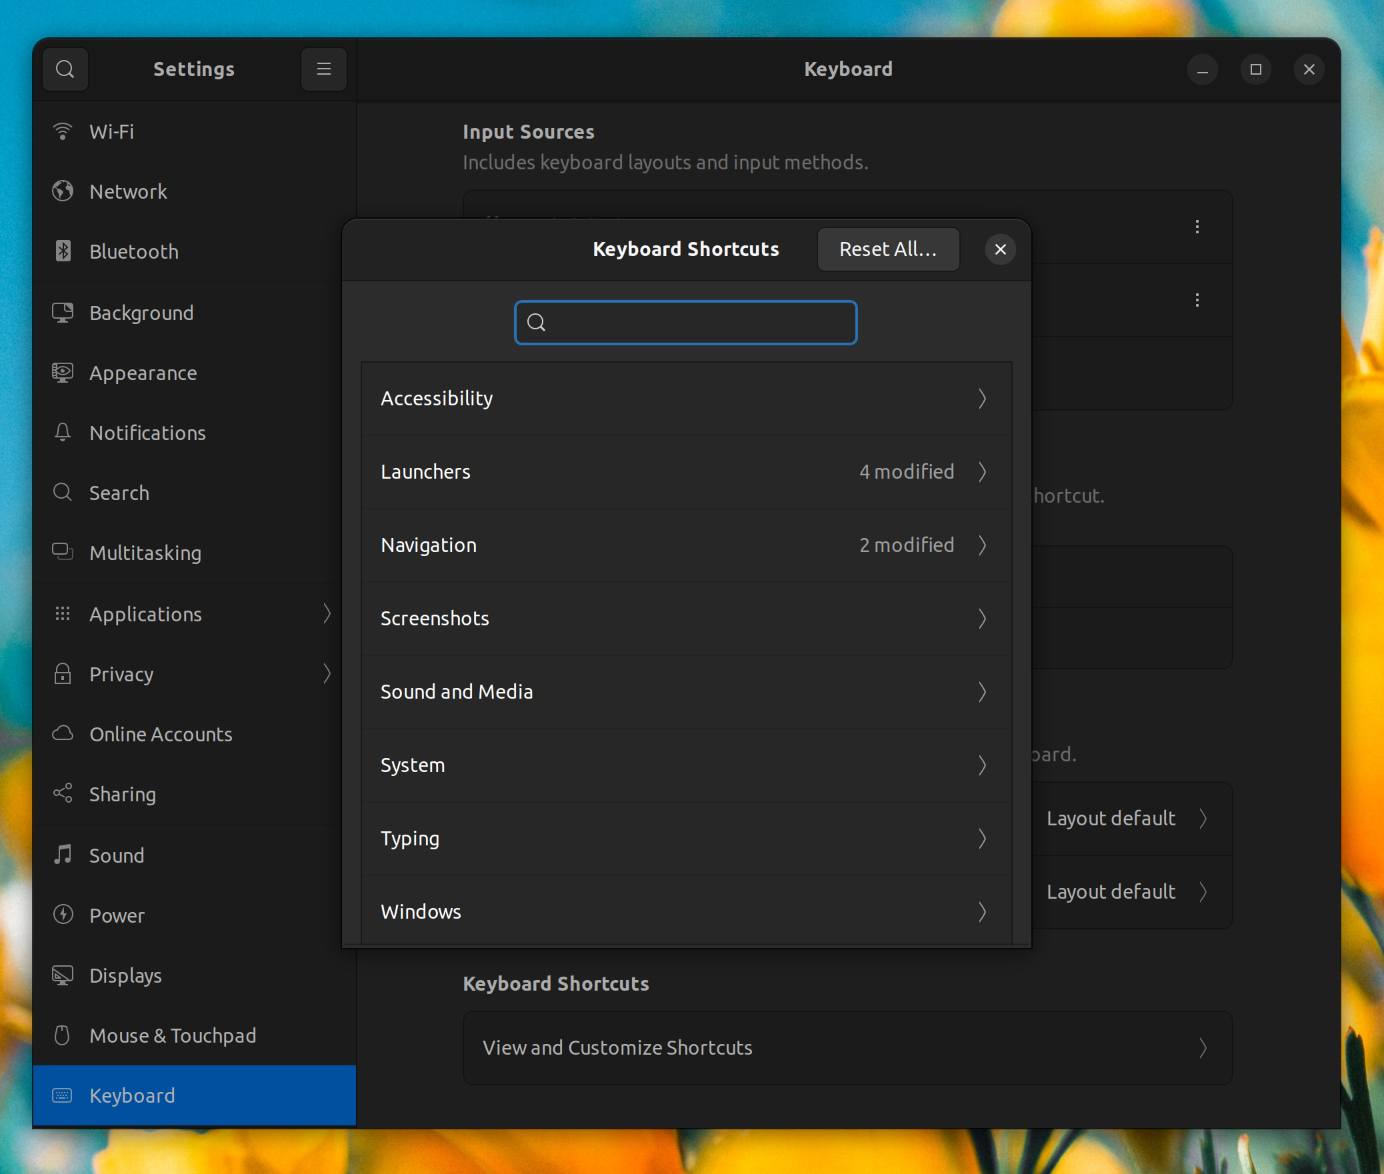Click the Power icon in sidebar
The width and height of the screenshot is (1384, 1174).
pos(63,915)
